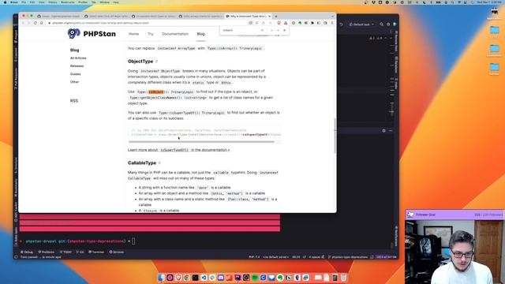Click the anchor icon beside ObjectType heading

pyautogui.click(x=156, y=62)
